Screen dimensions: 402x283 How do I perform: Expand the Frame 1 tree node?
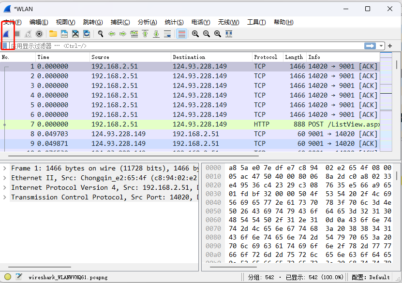[x=5, y=169]
